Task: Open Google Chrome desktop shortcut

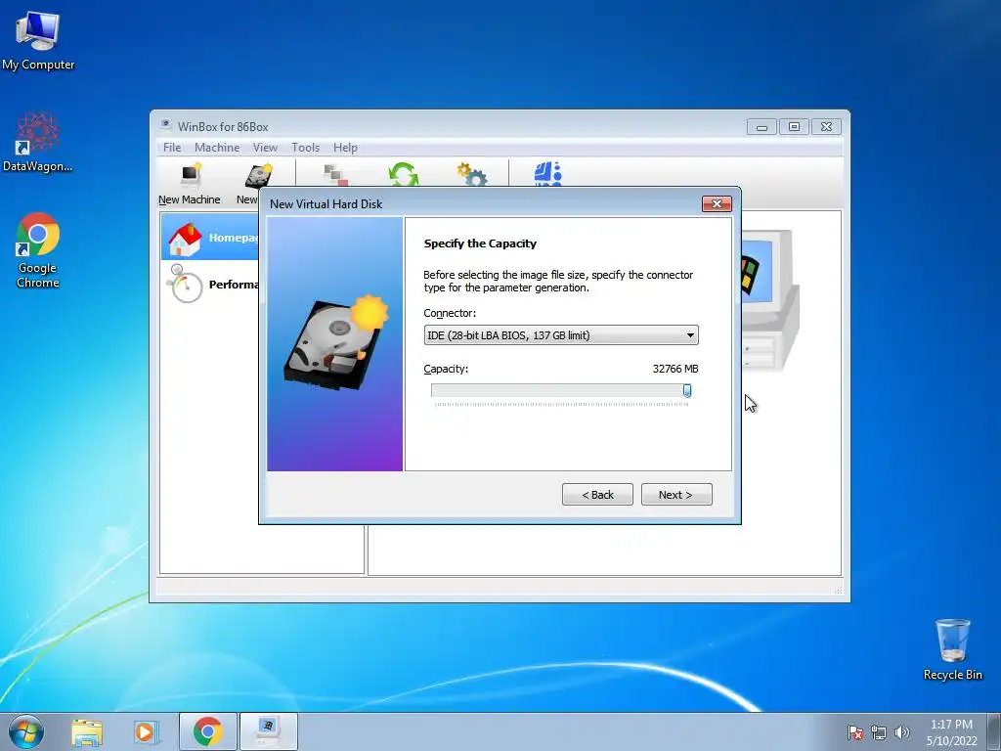Action: click(38, 250)
